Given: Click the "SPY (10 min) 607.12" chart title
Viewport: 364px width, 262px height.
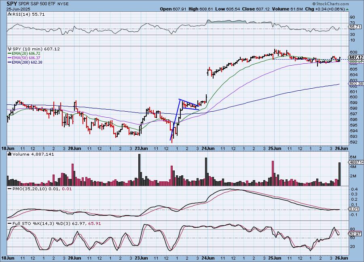Looking at the screenshot, I should [36, 49].
